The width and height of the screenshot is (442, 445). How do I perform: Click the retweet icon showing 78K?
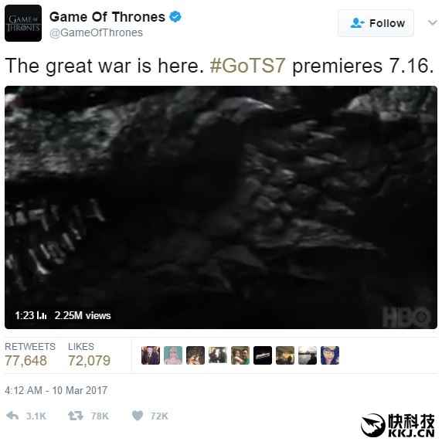(x=76, y=416)
